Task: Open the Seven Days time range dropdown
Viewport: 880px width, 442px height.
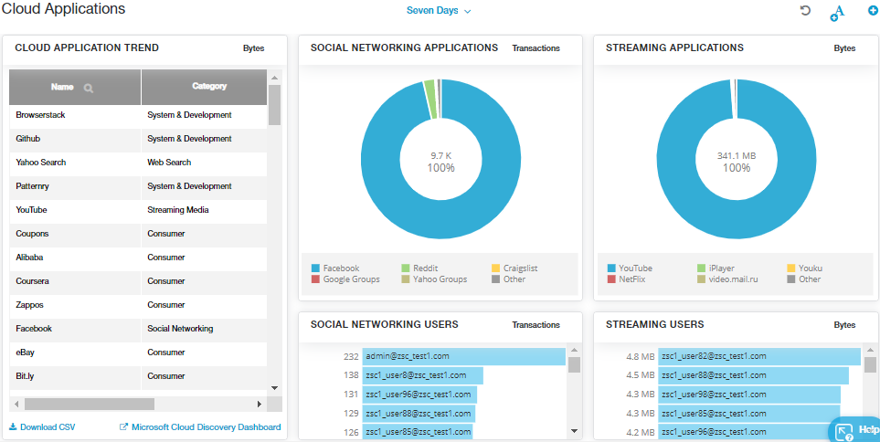Action: [x=439, y=11]
